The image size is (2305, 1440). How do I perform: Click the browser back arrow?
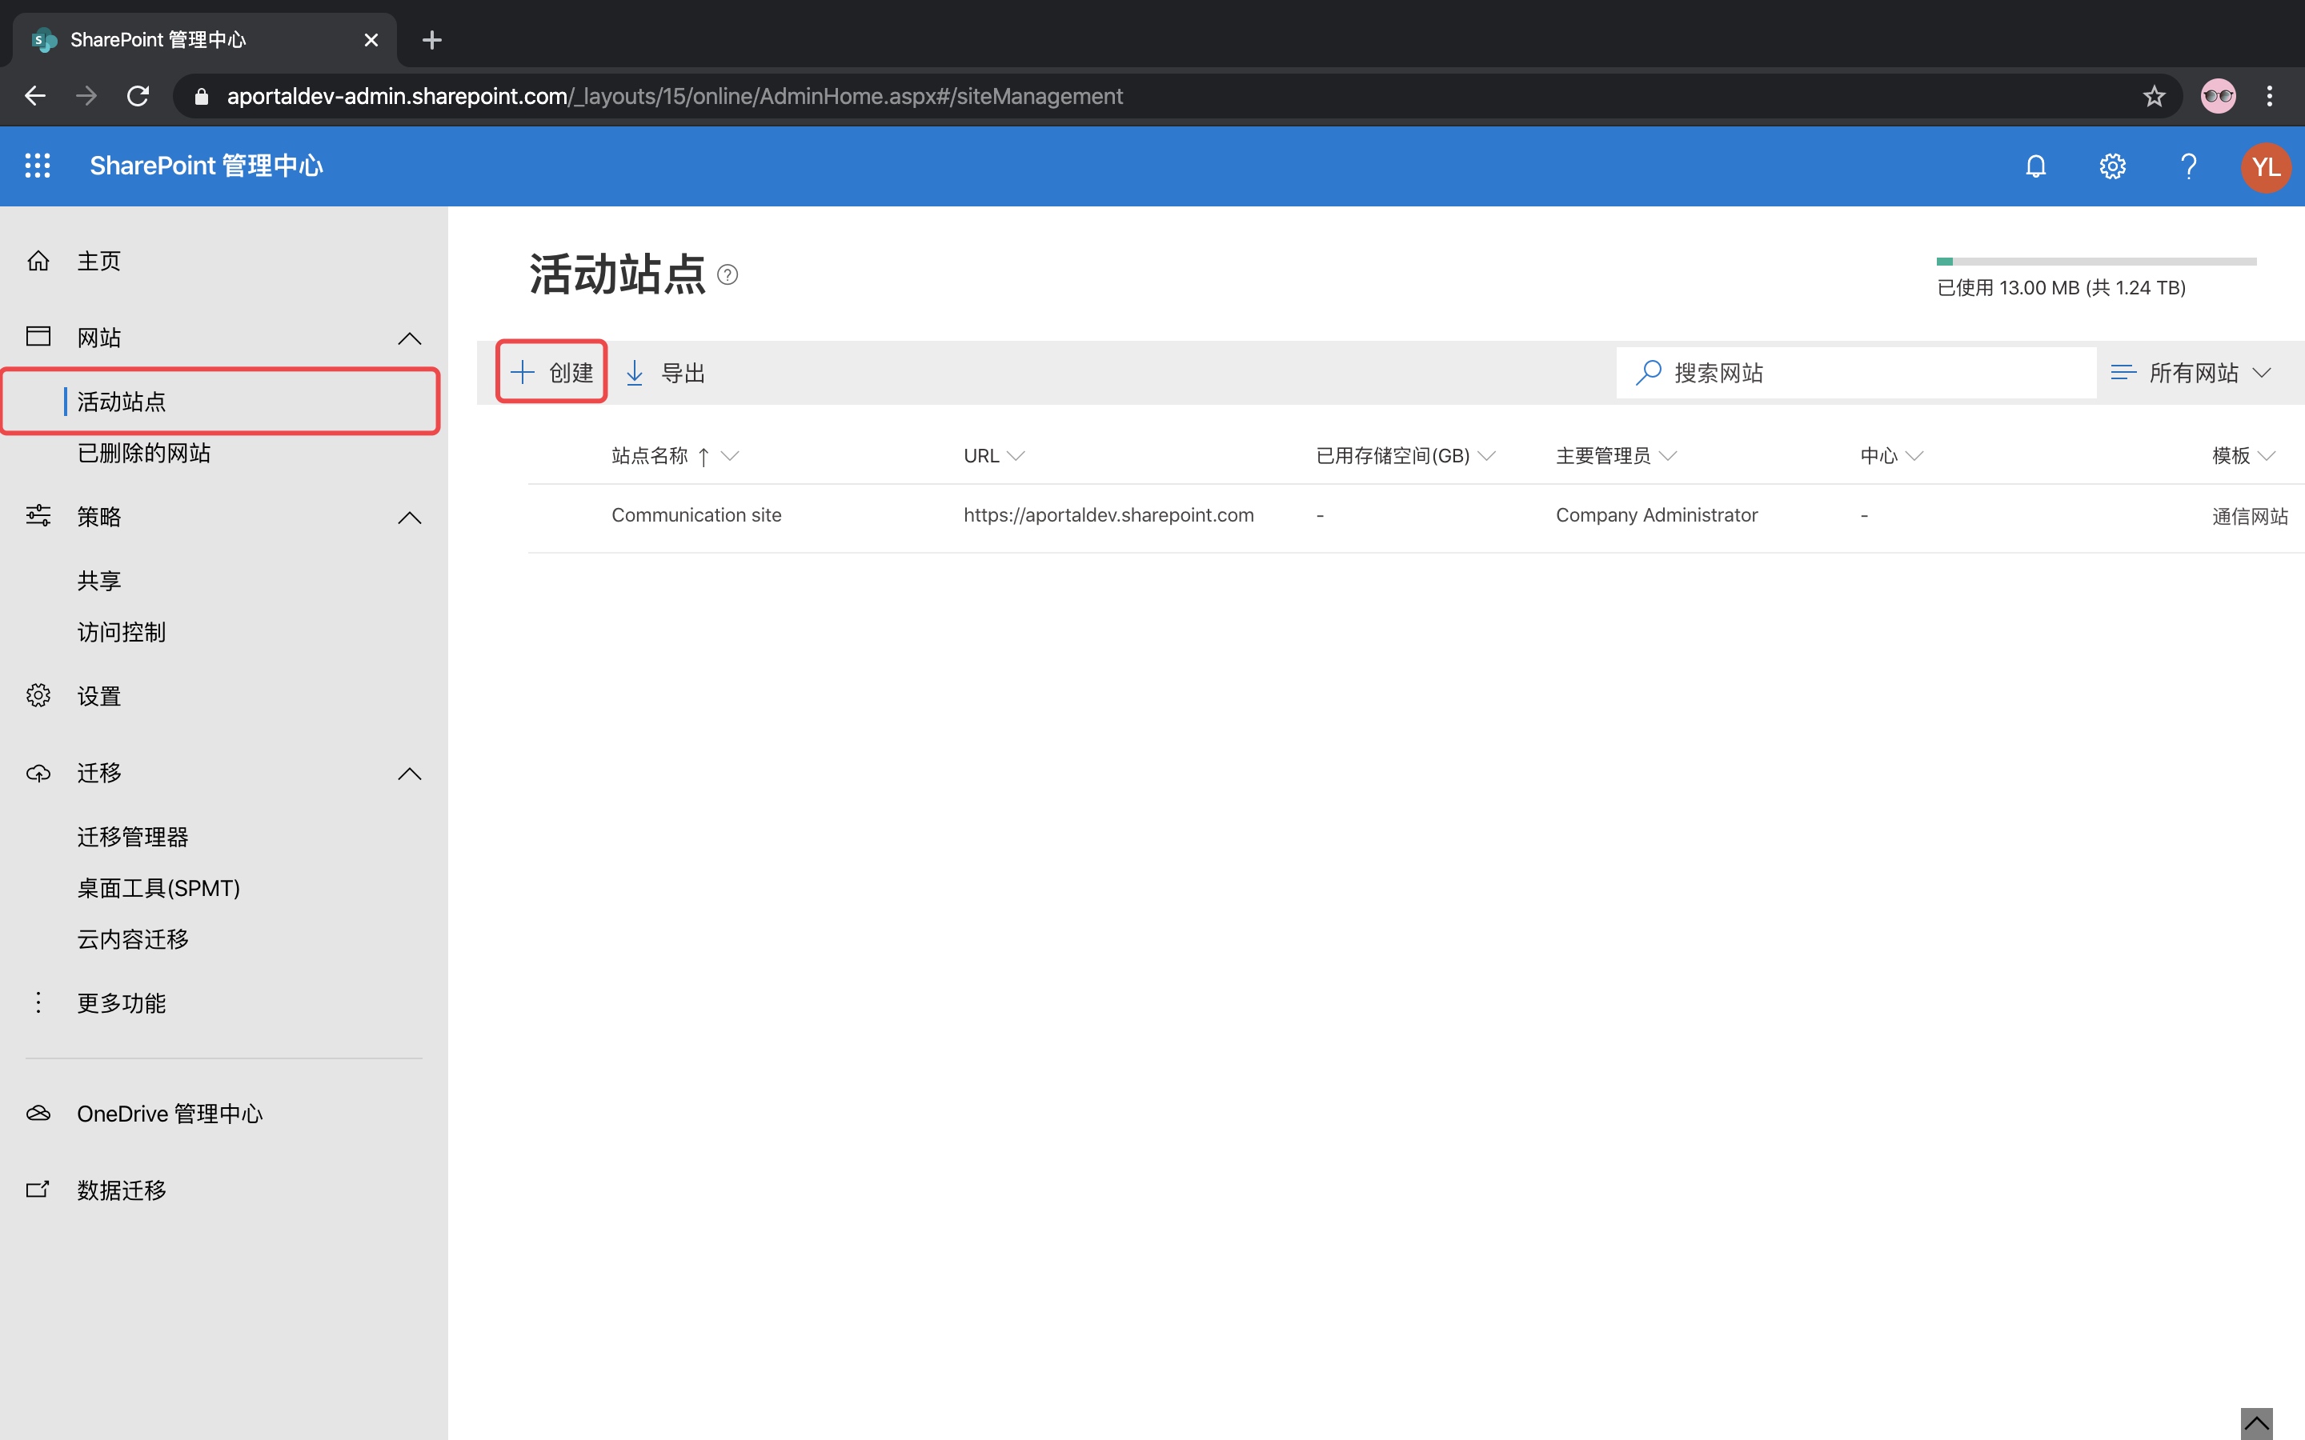pyautogui.click(x=35, y=95)
